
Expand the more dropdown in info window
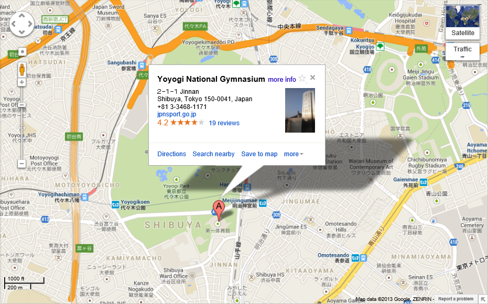294,154
